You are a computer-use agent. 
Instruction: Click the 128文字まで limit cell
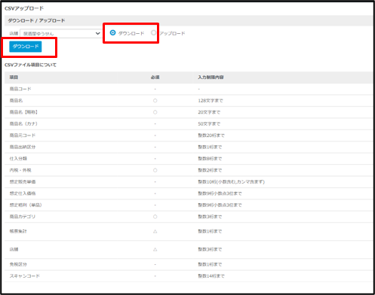point(211,101)
